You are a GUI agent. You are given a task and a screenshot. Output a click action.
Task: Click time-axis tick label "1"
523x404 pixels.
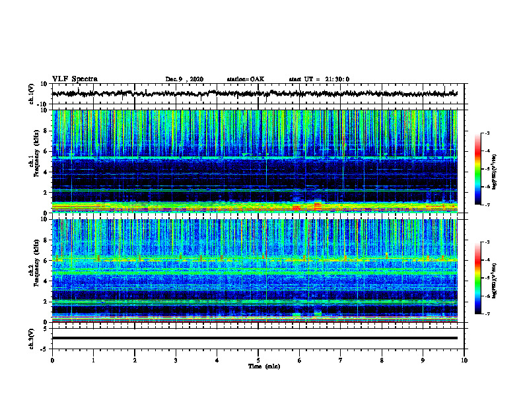coord(93,360)
